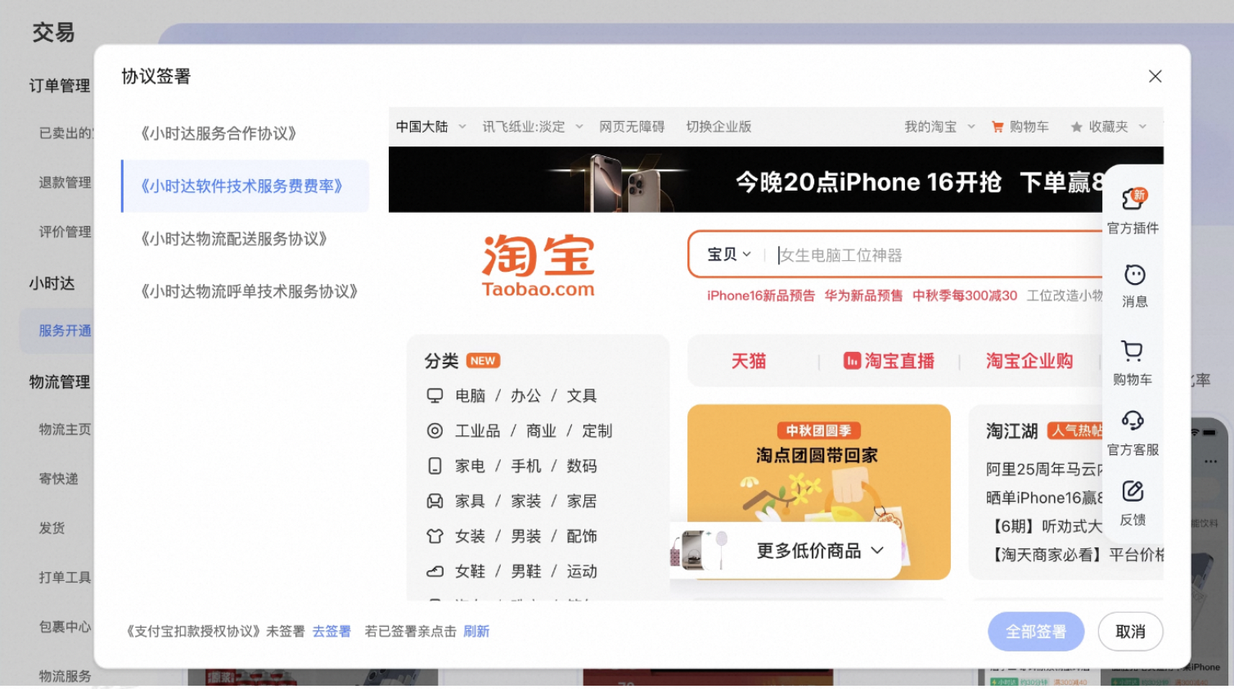1234x689 pixels.
Task: Click the shirt icon beside 女装
Action: click(x=435, y=537)
